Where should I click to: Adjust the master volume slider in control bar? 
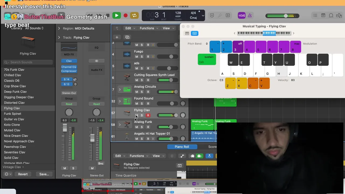click(x=282, y=16)
